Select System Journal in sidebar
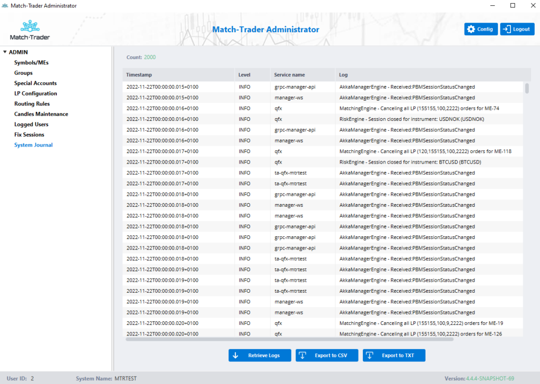 click(33, 145)
